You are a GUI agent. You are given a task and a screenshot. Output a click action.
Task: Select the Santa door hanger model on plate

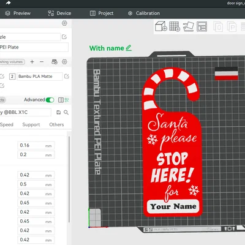[x=172, y=143]
